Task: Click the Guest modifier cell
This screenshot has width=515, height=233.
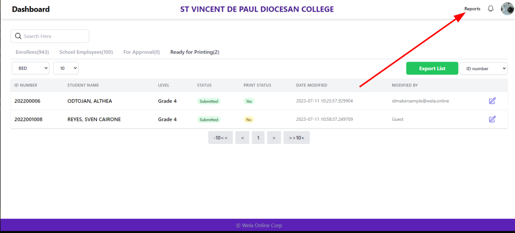Action: coord(398,119)
